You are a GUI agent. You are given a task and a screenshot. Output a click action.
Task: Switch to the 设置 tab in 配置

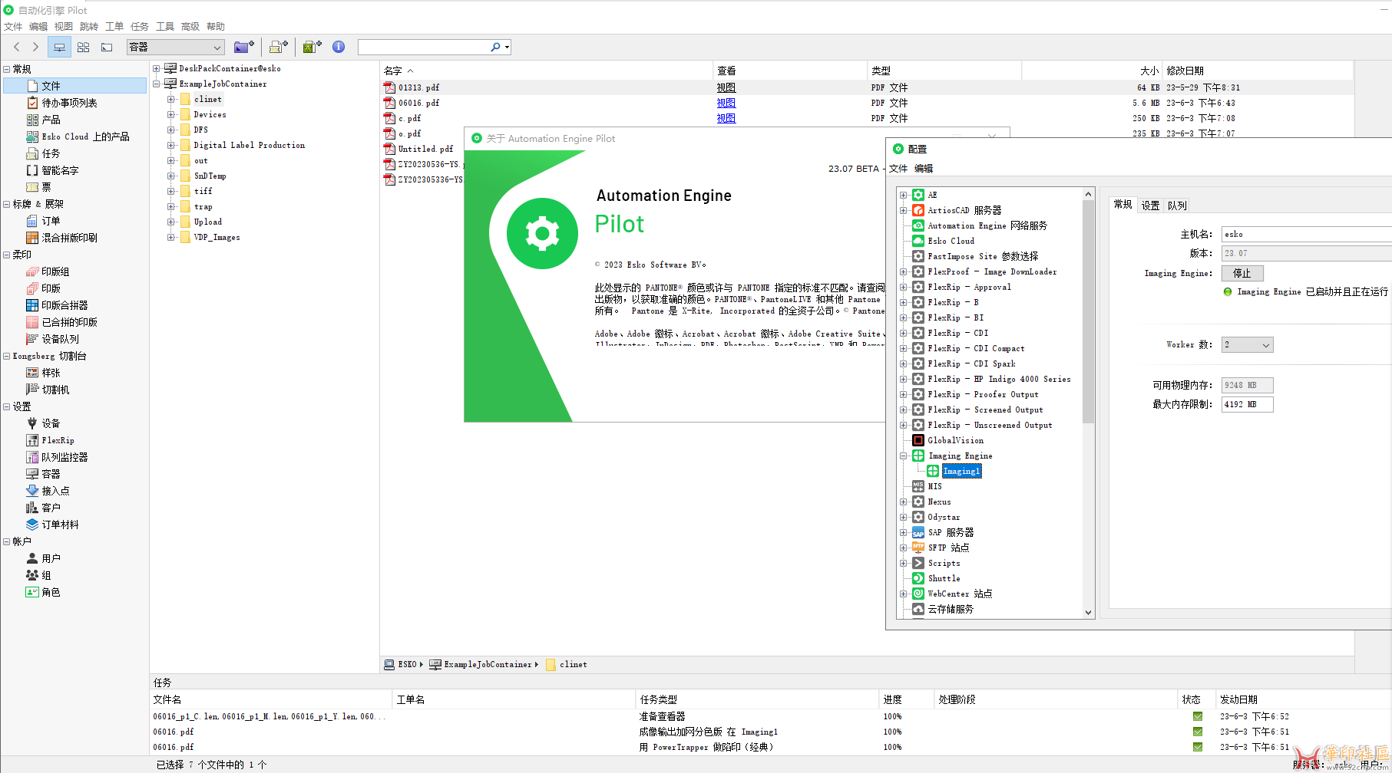[1150, 206]
